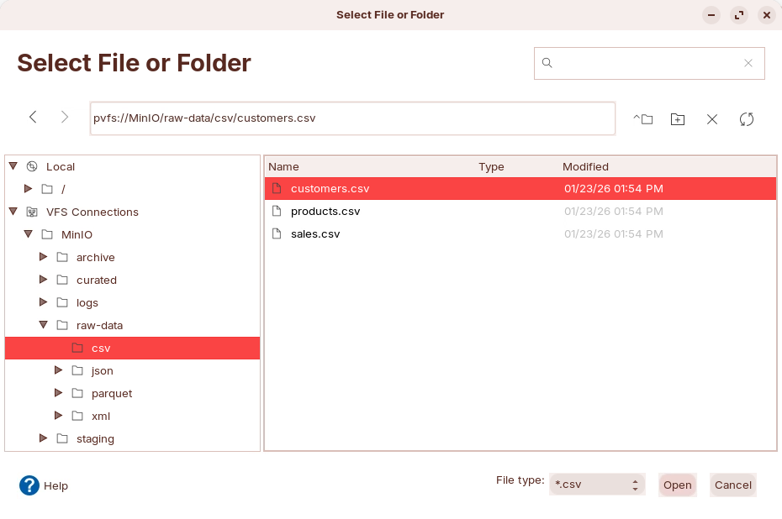This screenshot has height=519, width=782.
Task: Go up one folder level icon
Action: coord(643,119)
